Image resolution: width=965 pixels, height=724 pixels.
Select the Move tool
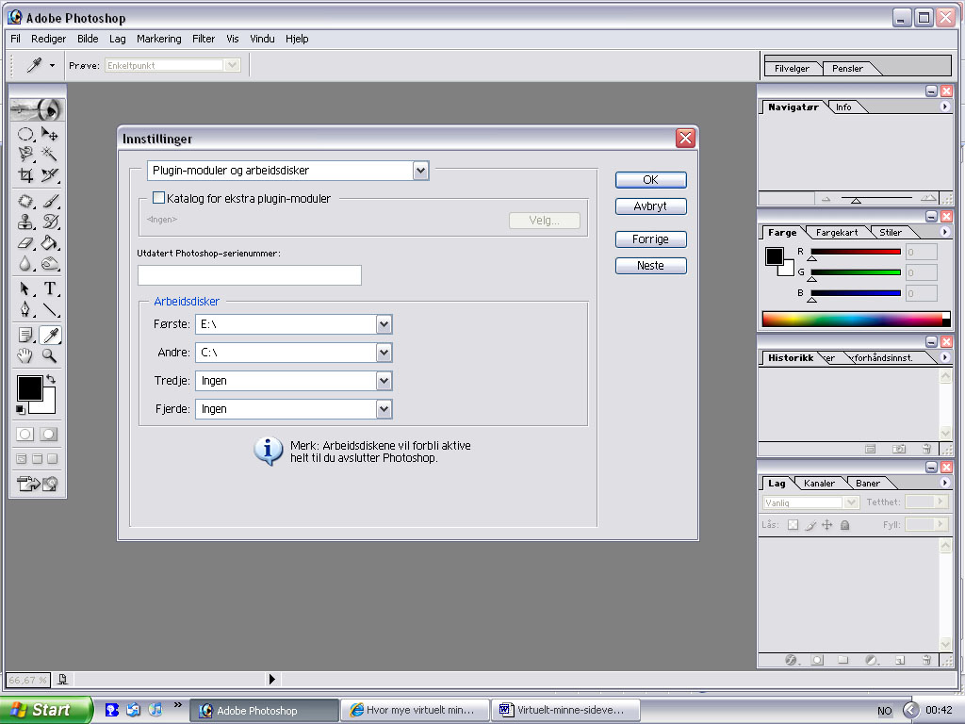point(50,134)
